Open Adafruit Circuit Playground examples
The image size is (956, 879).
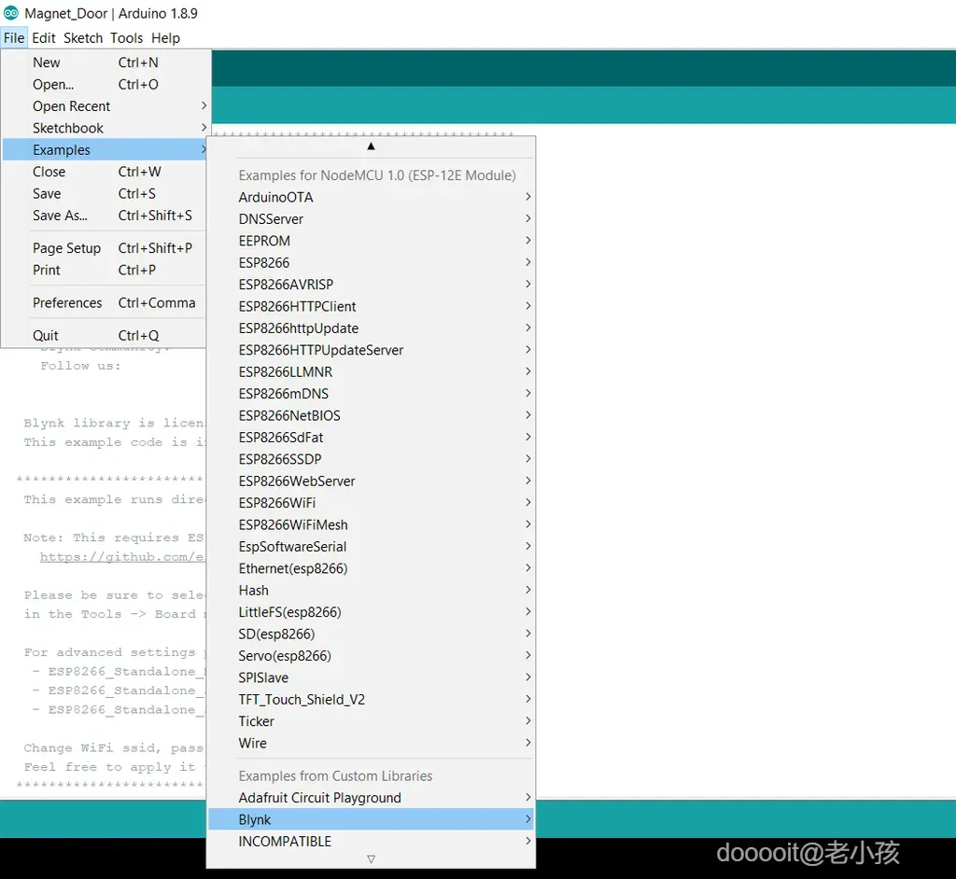[371, 798]
